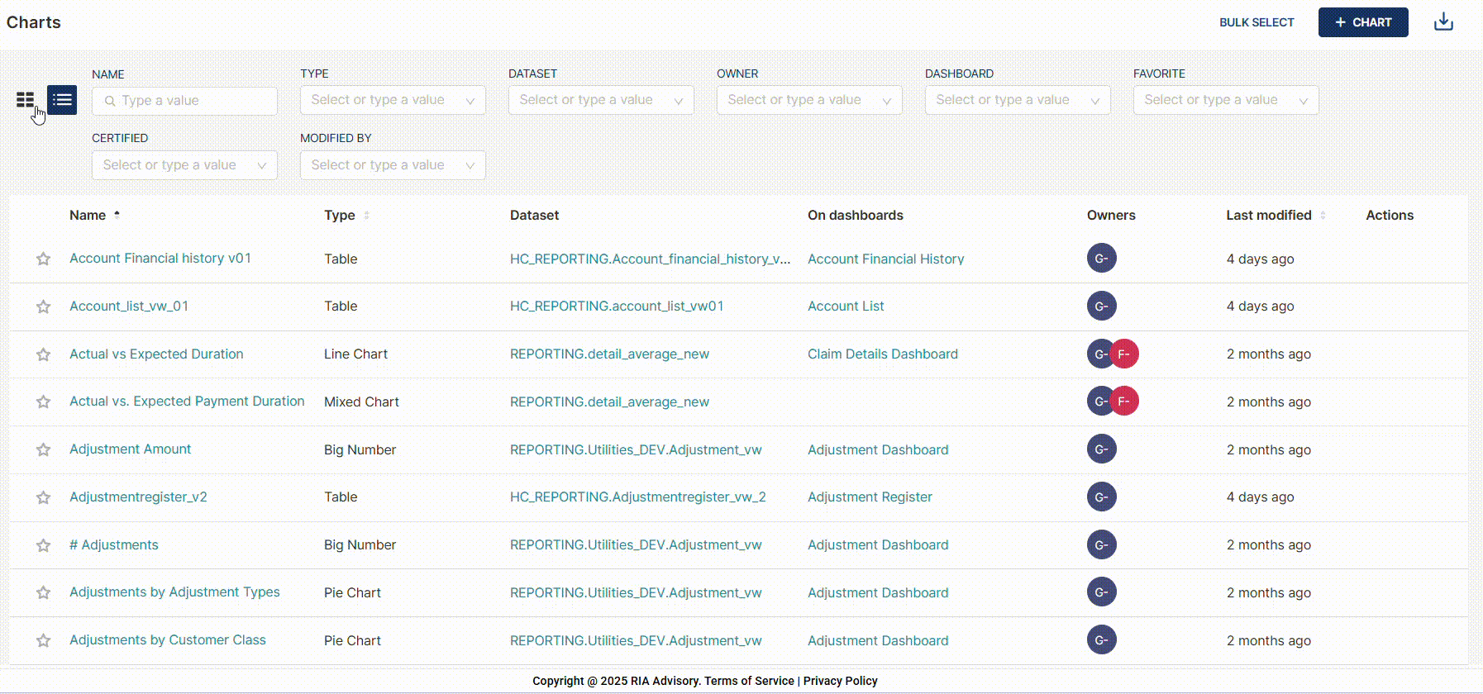Click G- owner avatar on Account_list_vw_01 row

pyautogui.click(x=1101, y=307)
